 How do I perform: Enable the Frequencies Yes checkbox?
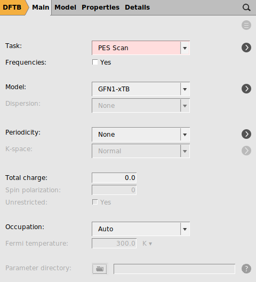click(95, 62)
